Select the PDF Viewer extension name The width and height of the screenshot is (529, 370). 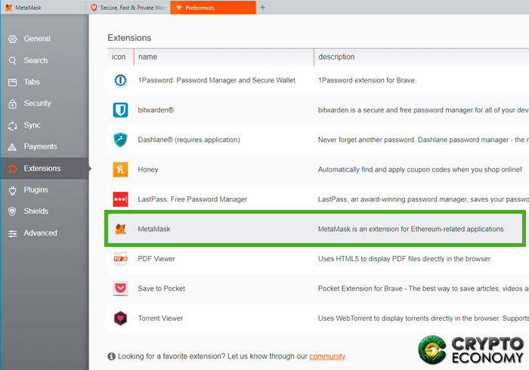point(156,259)
